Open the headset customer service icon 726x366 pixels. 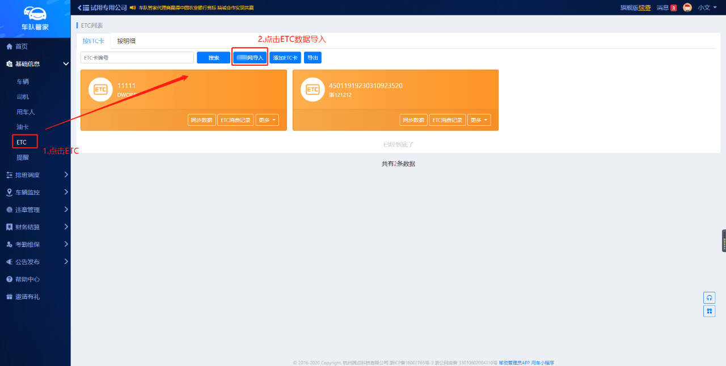[709, 297]
